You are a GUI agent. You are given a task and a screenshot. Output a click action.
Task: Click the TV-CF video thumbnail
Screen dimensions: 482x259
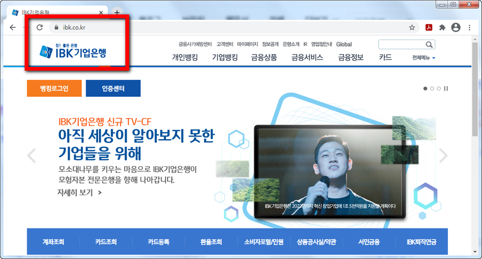tap(330, 171)
